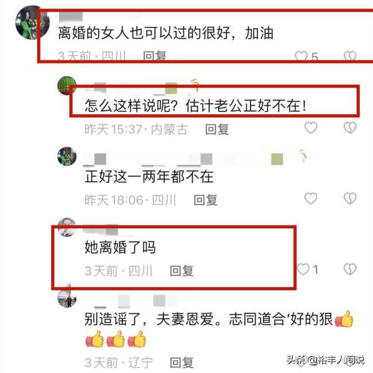Open avatar of the 辽宁 commenter
The height and width of the screenshot is (373, 373).
click(x=67, y=298)
